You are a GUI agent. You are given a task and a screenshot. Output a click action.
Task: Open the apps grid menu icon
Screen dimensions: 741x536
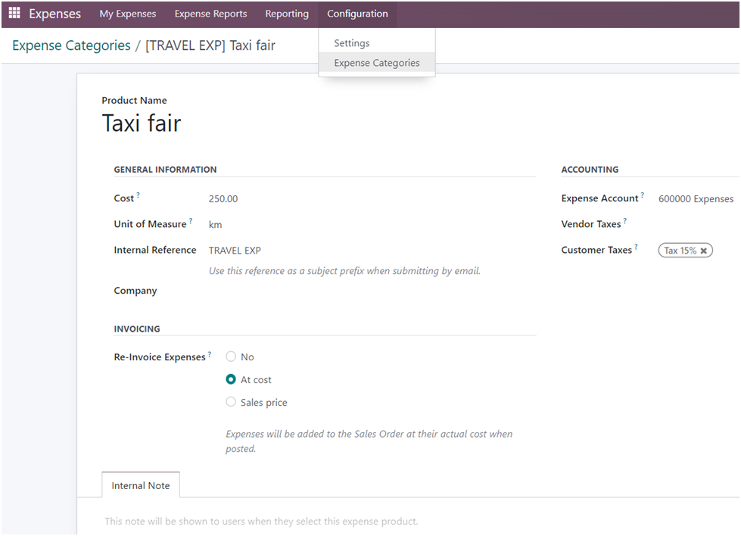[14, 14]
